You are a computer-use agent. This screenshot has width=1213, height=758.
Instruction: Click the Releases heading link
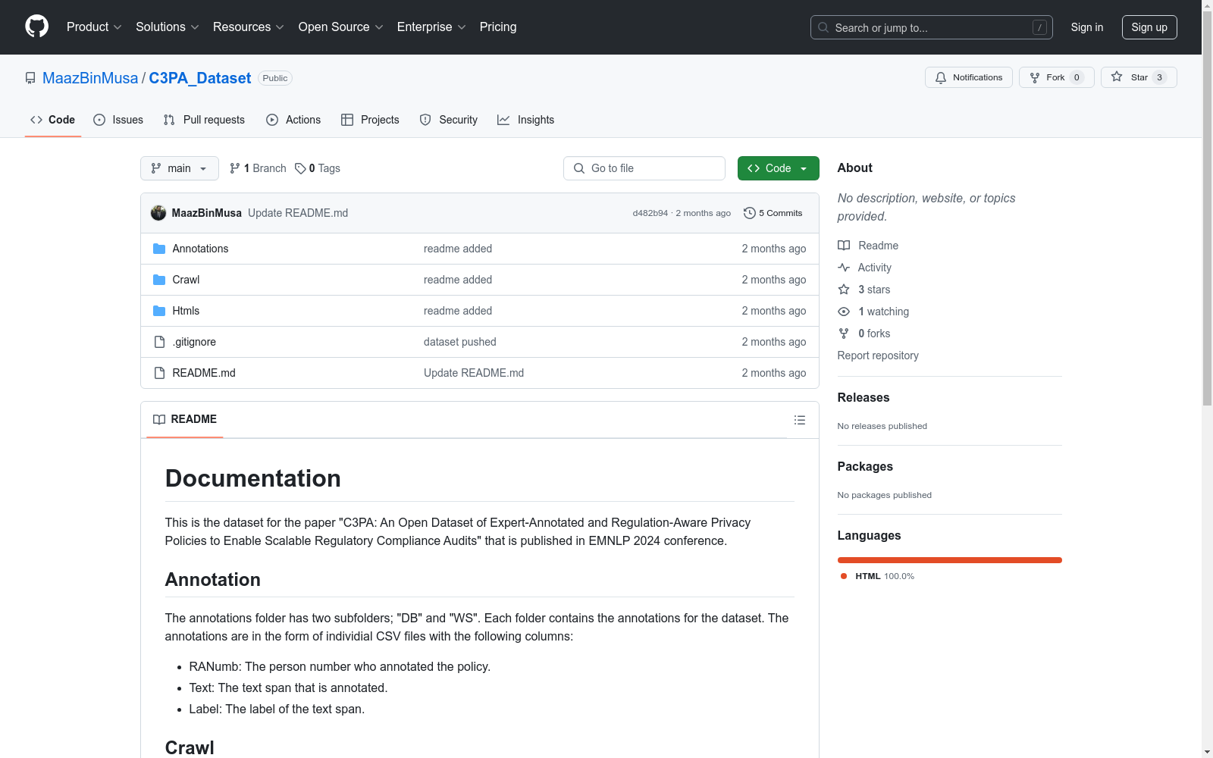coord(864,397)
